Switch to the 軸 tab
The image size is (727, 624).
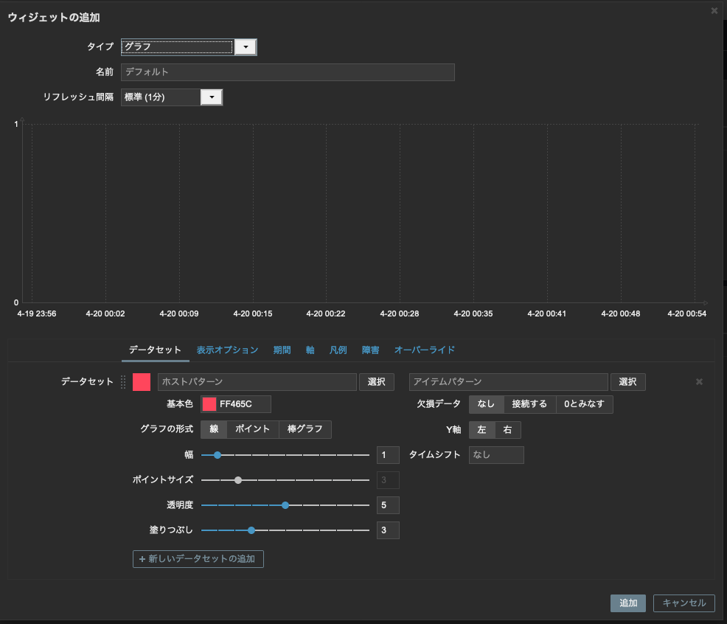pos(310,350)
